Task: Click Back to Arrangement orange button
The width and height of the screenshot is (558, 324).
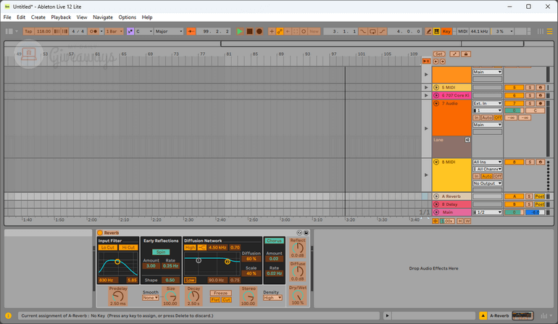Action: 426,61
